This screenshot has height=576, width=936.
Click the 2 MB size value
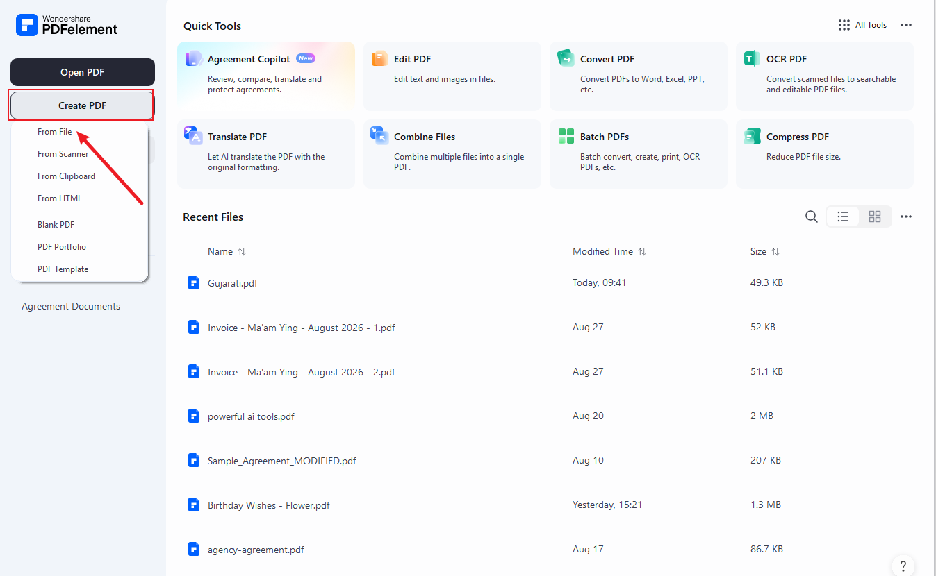[762, 416]
